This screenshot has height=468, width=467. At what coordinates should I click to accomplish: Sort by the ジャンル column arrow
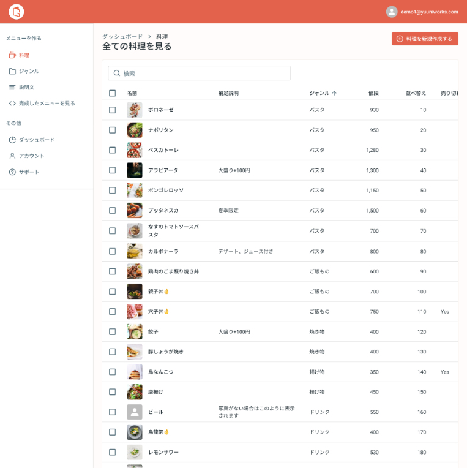coord(334,93)
